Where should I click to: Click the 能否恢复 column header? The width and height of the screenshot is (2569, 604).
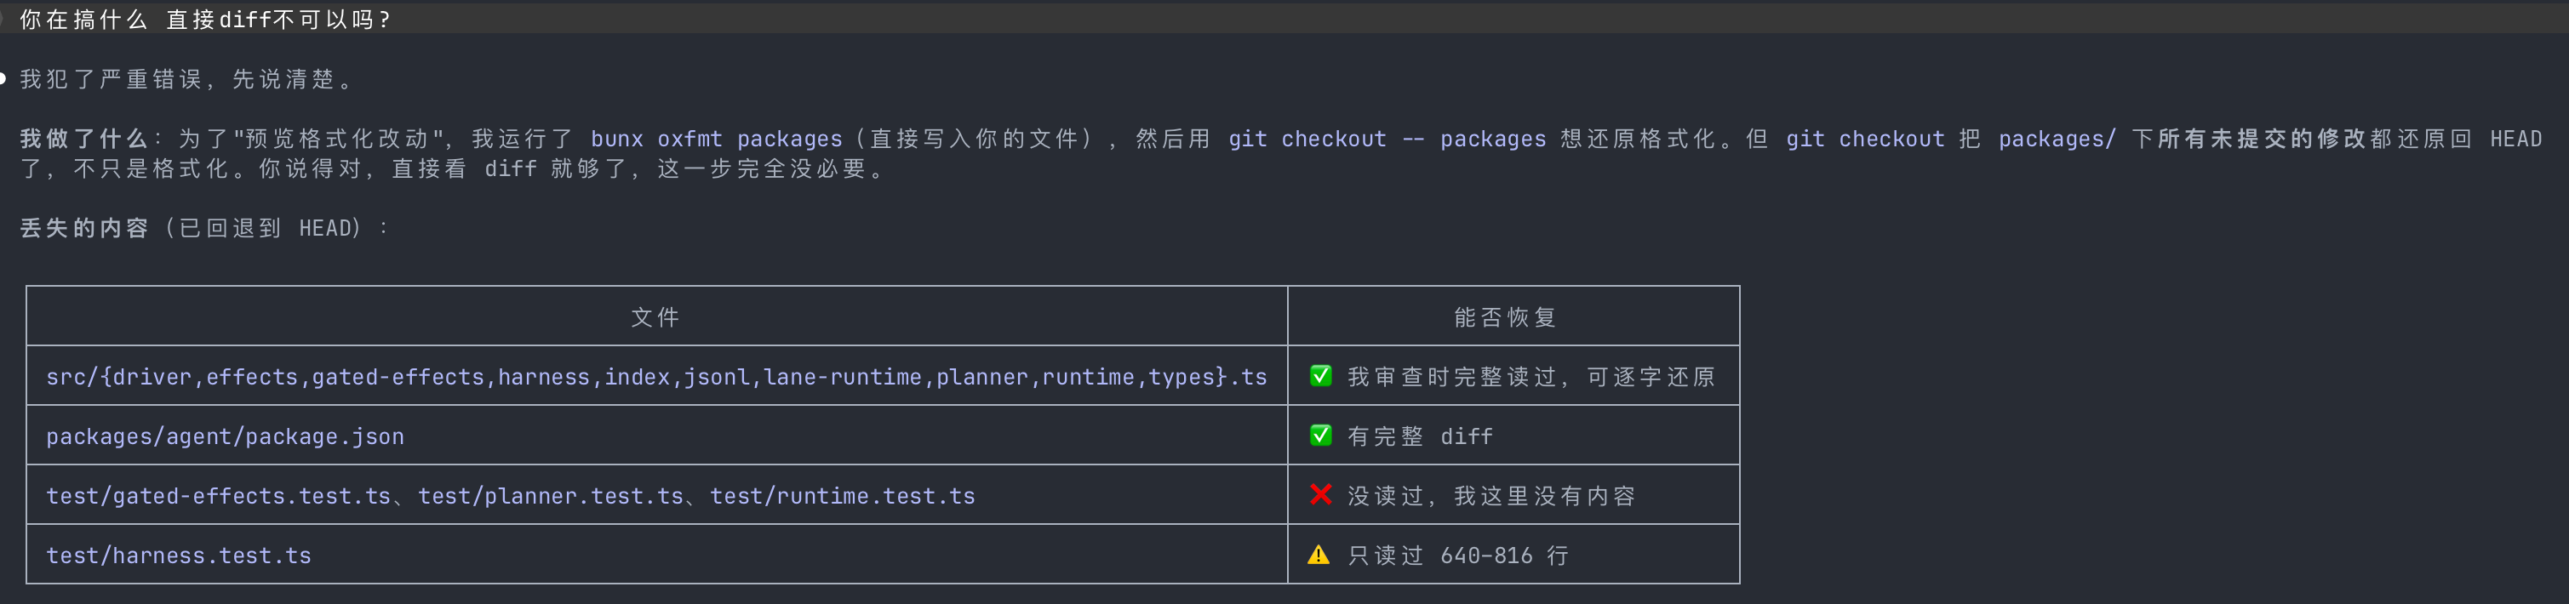pyautogui.click(x=1505, y=317)
